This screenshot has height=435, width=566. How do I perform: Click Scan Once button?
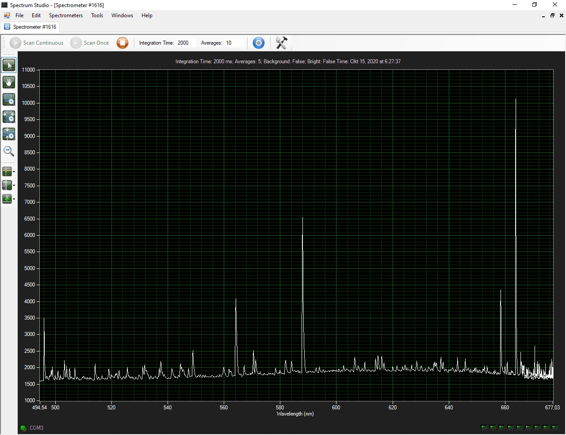point(90,43)
